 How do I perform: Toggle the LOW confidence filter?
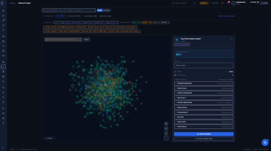click(x=156, y=22)
